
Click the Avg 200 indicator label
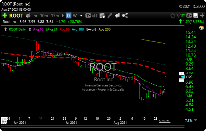coord(104,29)
